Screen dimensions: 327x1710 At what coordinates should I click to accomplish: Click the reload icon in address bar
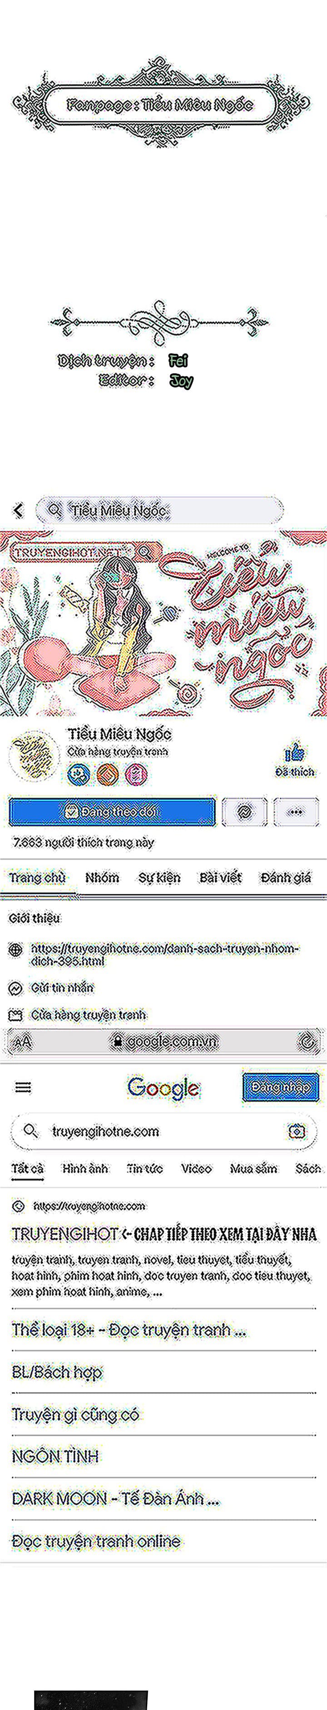307,1041
